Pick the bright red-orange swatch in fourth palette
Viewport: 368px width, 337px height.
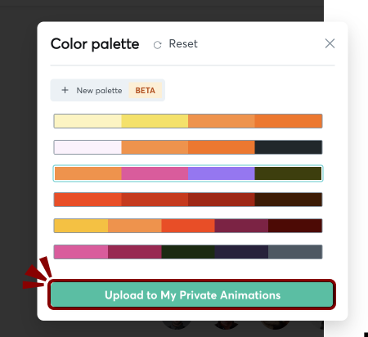(x=88, y=200)
